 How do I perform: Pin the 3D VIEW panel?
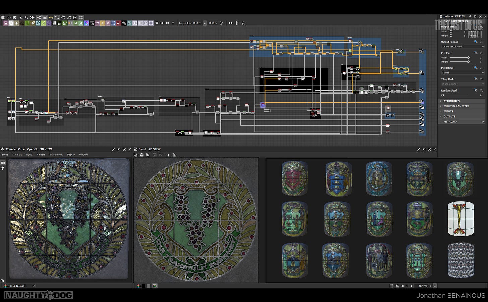[113, 149]
